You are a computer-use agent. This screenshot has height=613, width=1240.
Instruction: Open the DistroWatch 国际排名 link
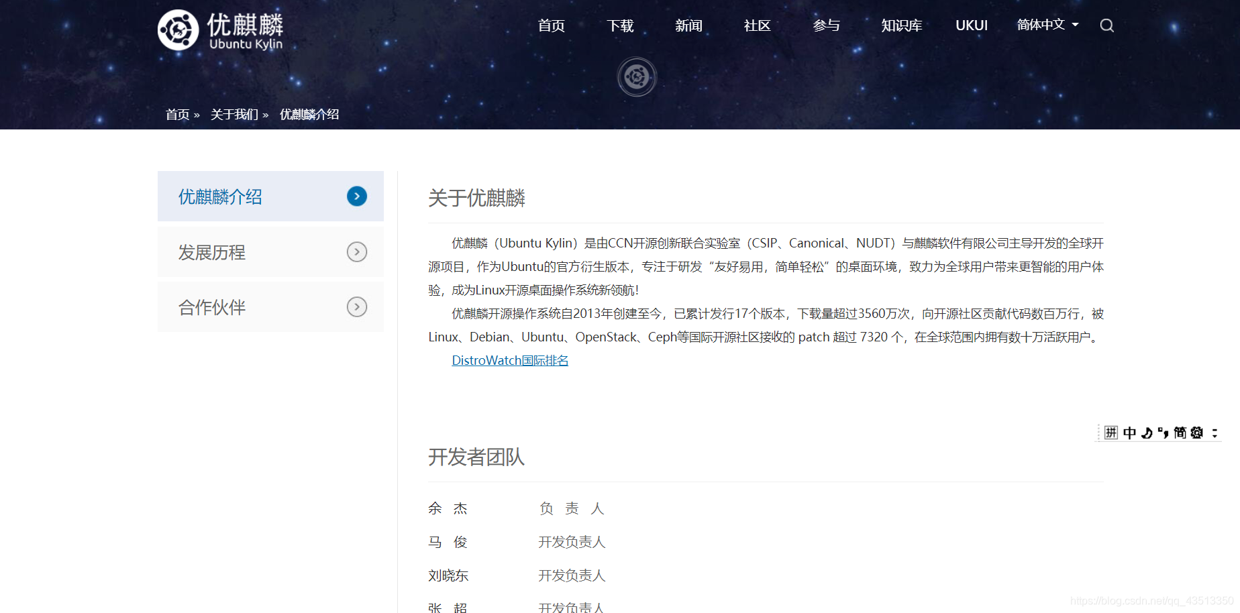coord(509,360)
